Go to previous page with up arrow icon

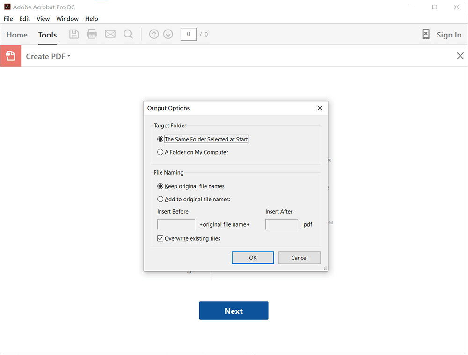(x=154, y=34)
